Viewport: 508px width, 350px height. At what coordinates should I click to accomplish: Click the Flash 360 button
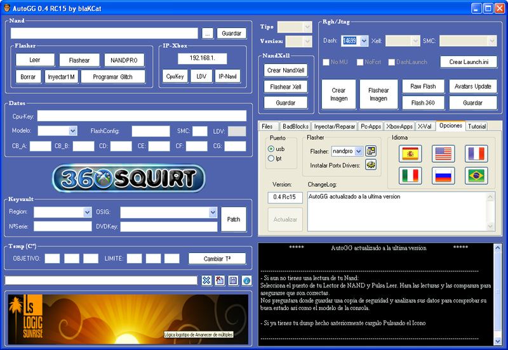(x=423, y=103)
